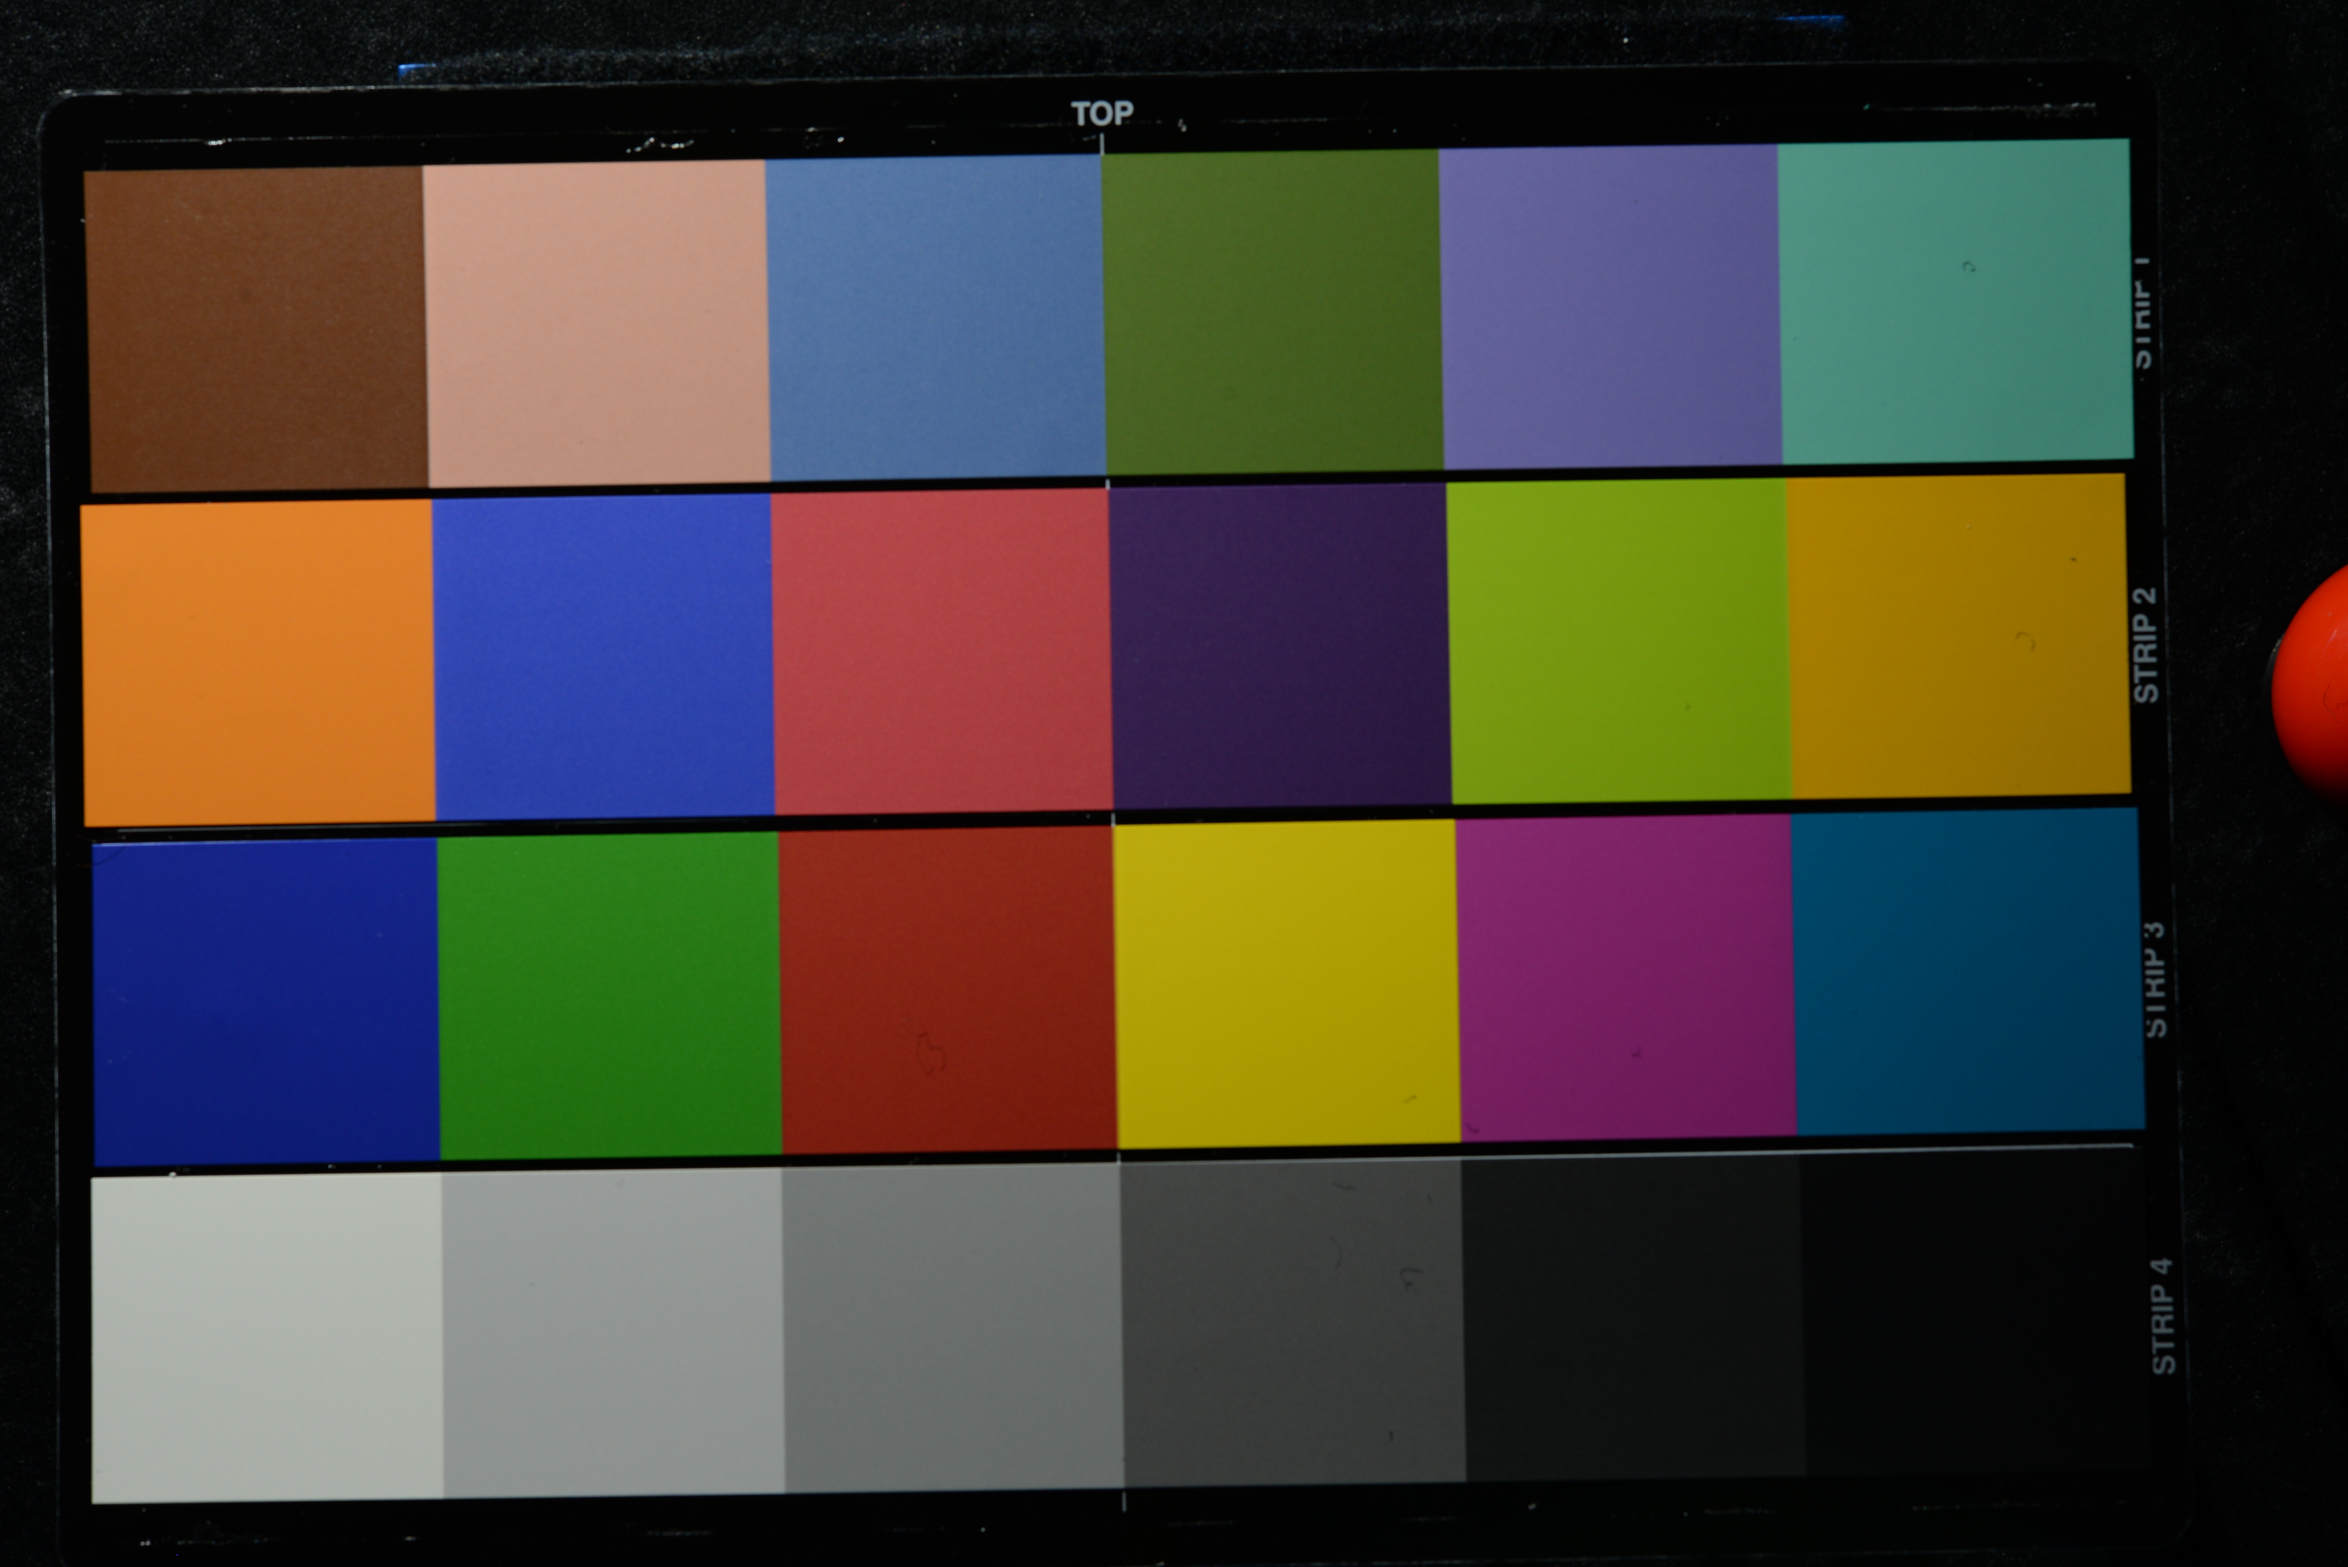Pick the white patch in strip 4
Viewport: 2348px width, 1567px height.
click(267, 1338)
